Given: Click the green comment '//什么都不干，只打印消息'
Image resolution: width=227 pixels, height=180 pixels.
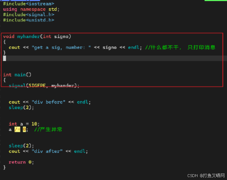Looking at the screenshot, I should tap(180, 48).
